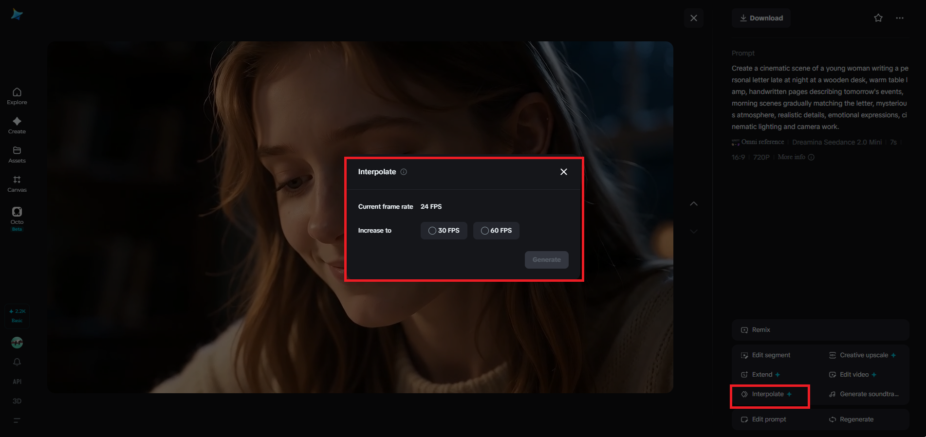The height and width of the screenshot is (437, 926).
Task: Go to previous video with up chevron
Action: tap(694, 204)
